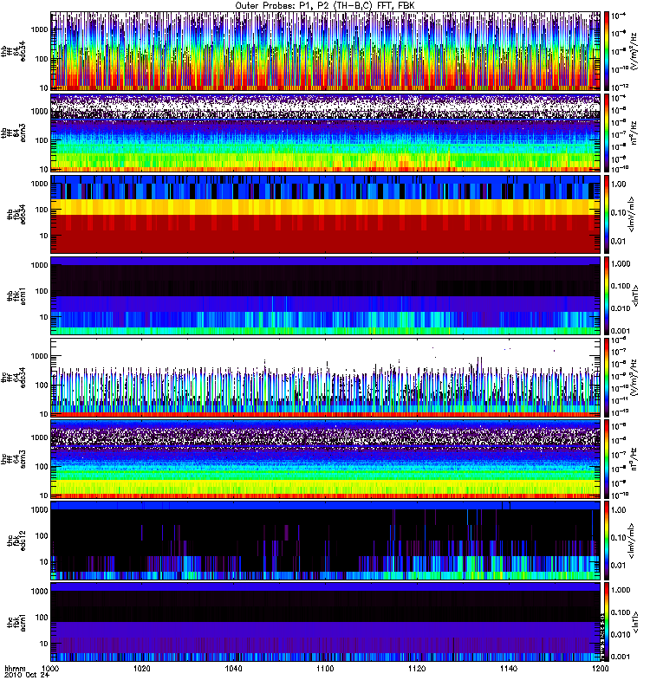Viewport: 650px width, 693px height.
Task: Click the 0.10 value on the thc fbk edc12 color bar
Action: point(619,538)
